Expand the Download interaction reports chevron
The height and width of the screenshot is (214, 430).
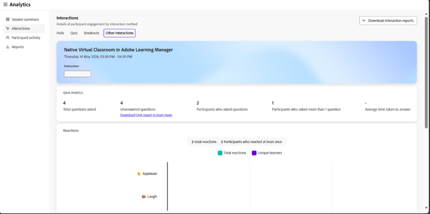[x=364, y=21]
